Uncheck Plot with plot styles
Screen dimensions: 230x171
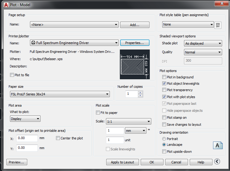click(x=164, y=97)
